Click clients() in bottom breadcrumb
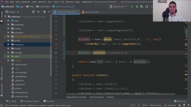 tap(110, 97)
